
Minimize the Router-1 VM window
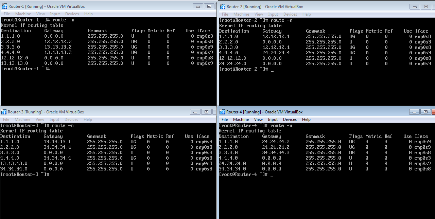(198, 6)
